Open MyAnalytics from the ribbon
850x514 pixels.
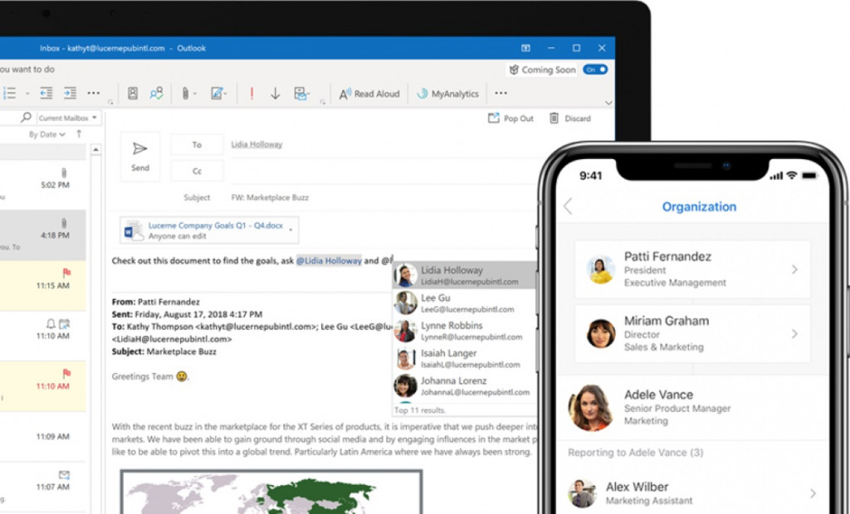(x=447, y=94)
